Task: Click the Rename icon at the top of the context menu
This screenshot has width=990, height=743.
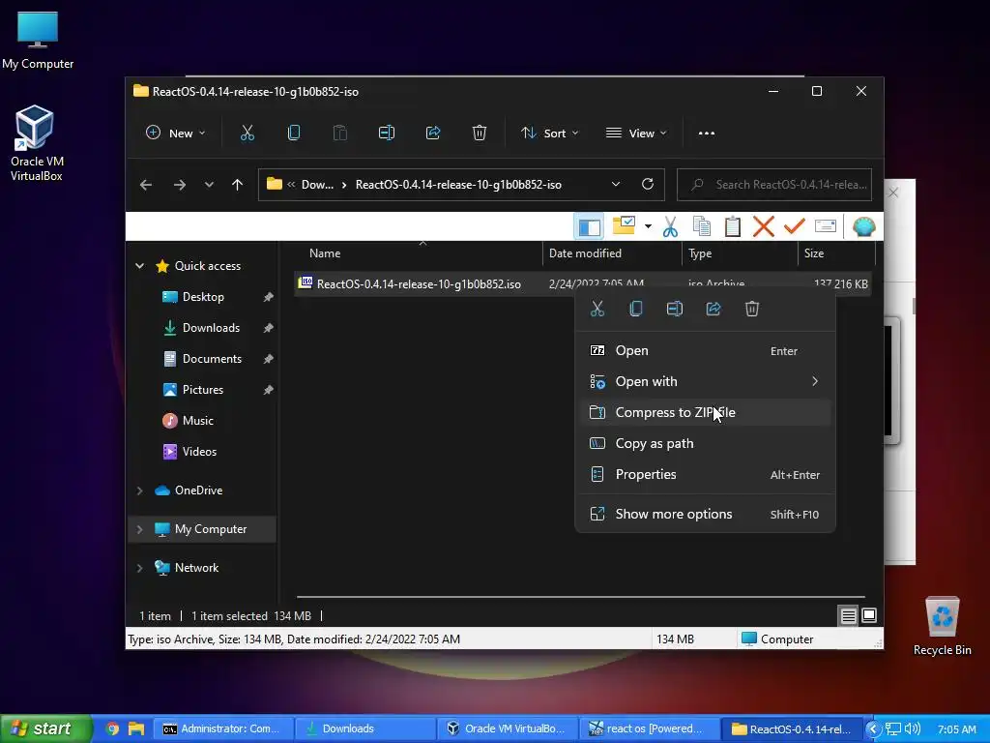Action: click(x=674, y=309)
